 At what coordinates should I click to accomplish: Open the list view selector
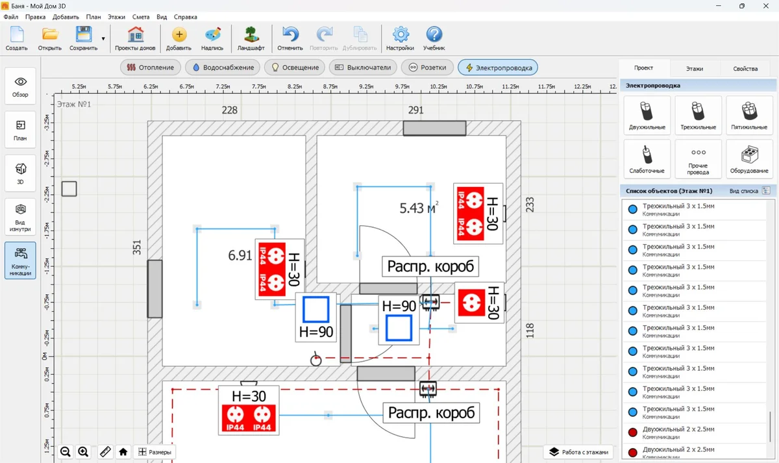point(766,191)
